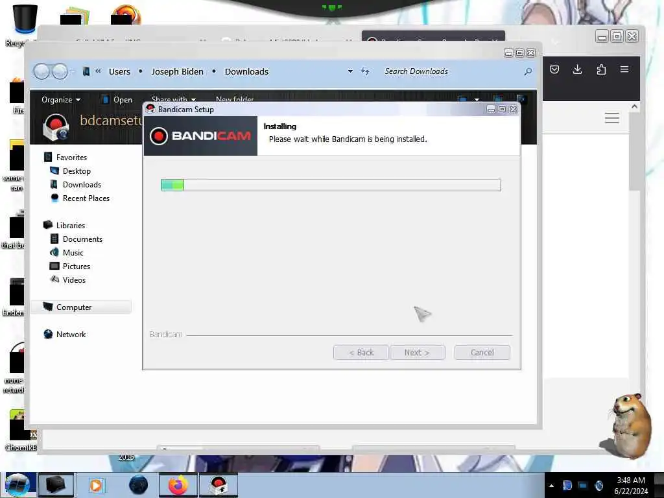Screen dimensions: 664x498
Task: Click New folder in the Explorer toolbar
Action: point(235,99)
